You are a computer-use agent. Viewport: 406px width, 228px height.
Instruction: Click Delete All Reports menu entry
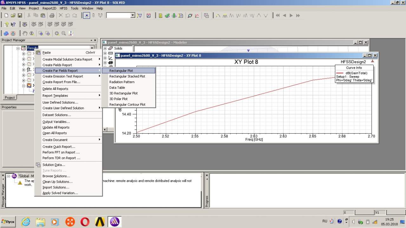[x=55, y=89]
